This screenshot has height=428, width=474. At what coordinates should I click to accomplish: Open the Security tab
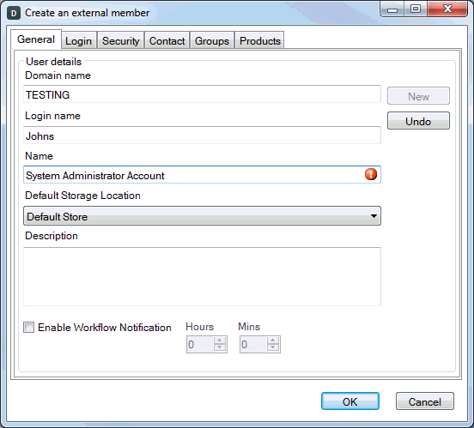pos(120,40)
